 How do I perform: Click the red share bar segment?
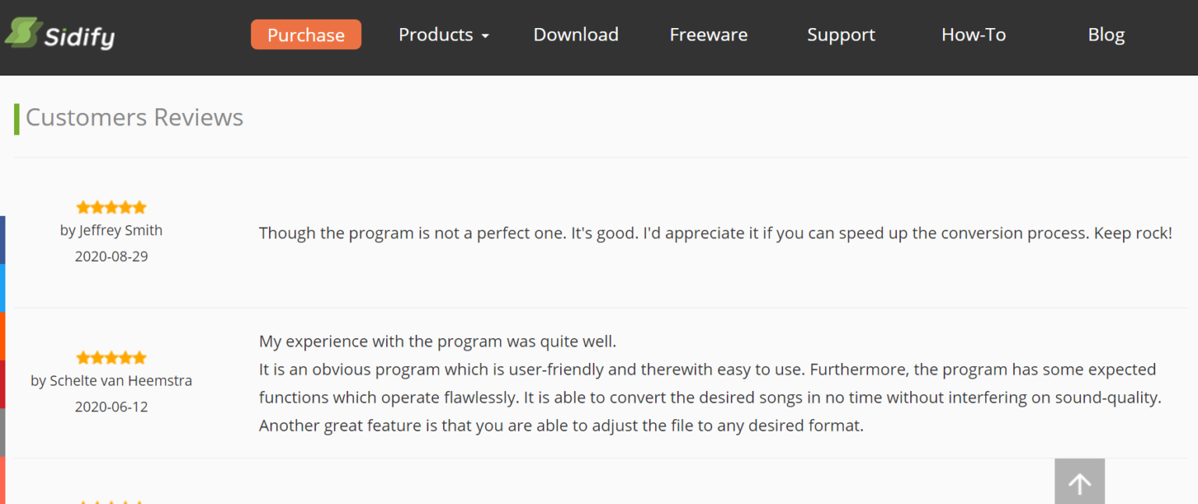pos(2,385)
